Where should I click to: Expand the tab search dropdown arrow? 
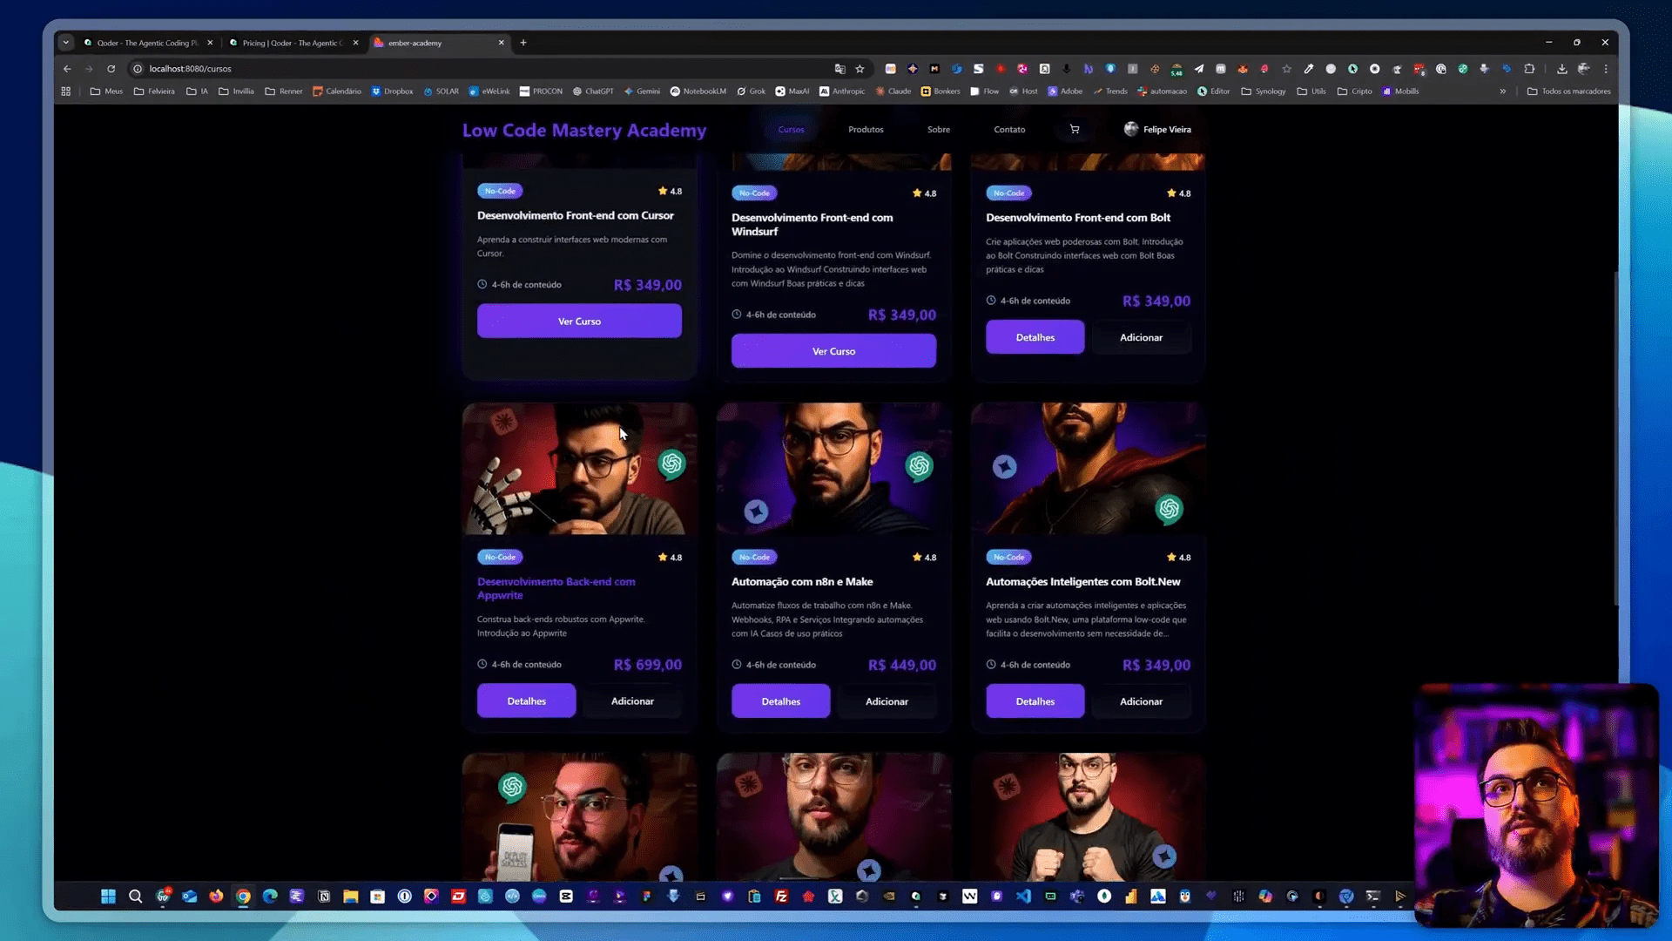click(x=66, y=43)
